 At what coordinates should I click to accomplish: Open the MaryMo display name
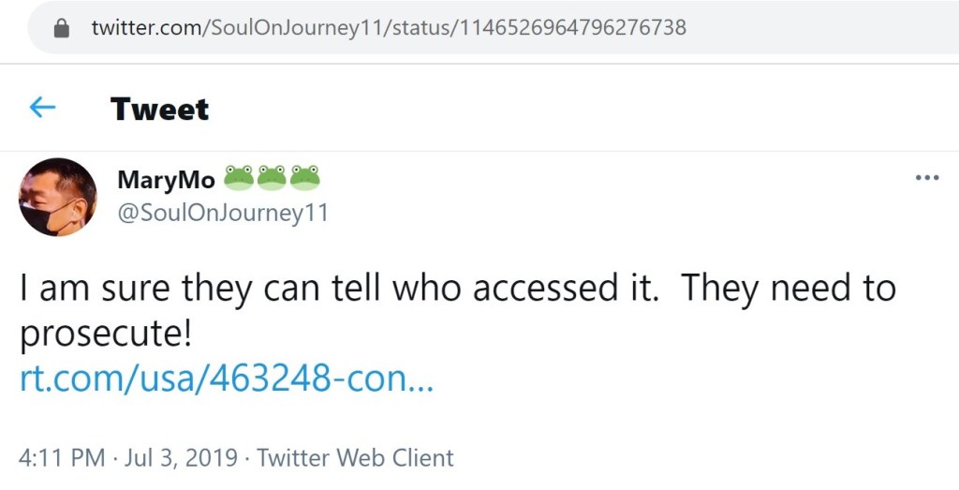coord(166,179)
